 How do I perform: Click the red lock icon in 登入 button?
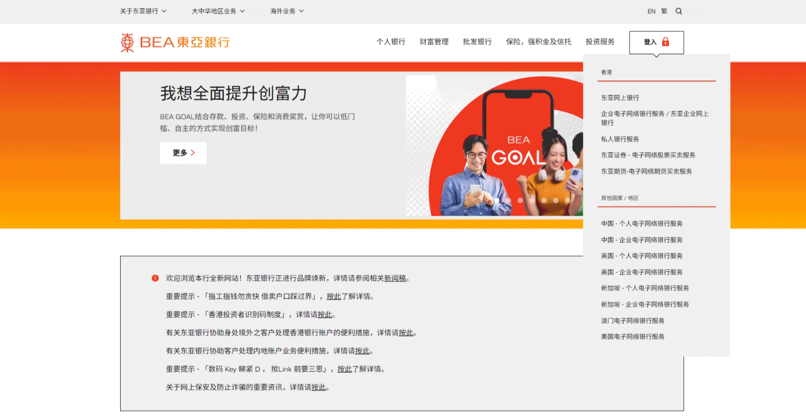(x=665, y=42)
